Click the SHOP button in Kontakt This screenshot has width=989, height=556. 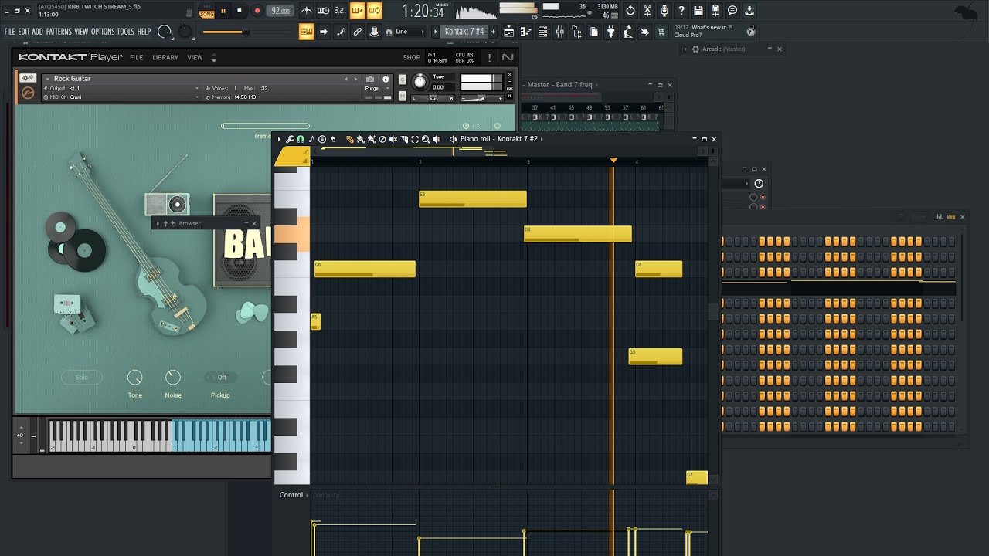click(411, 57)
